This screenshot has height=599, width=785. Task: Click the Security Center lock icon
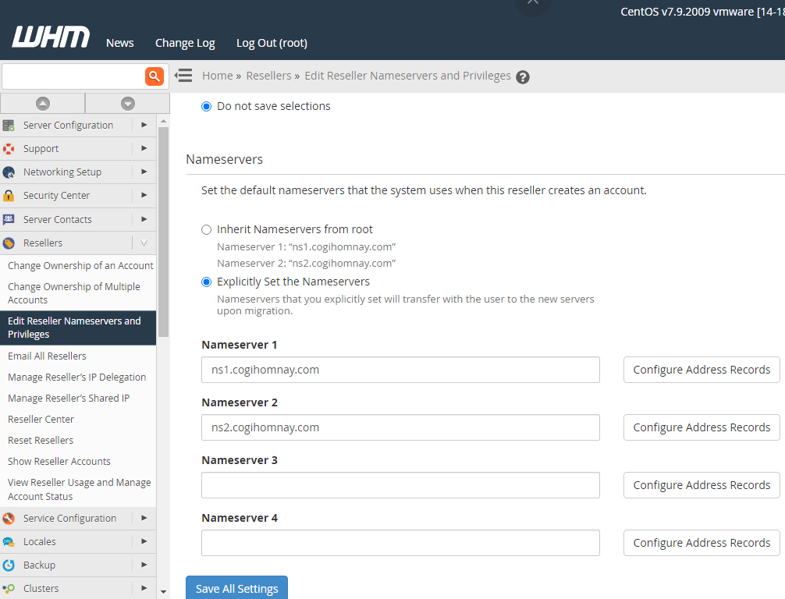[9, 196]
